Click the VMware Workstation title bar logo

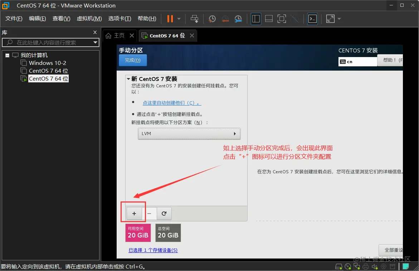click(6, 5)
